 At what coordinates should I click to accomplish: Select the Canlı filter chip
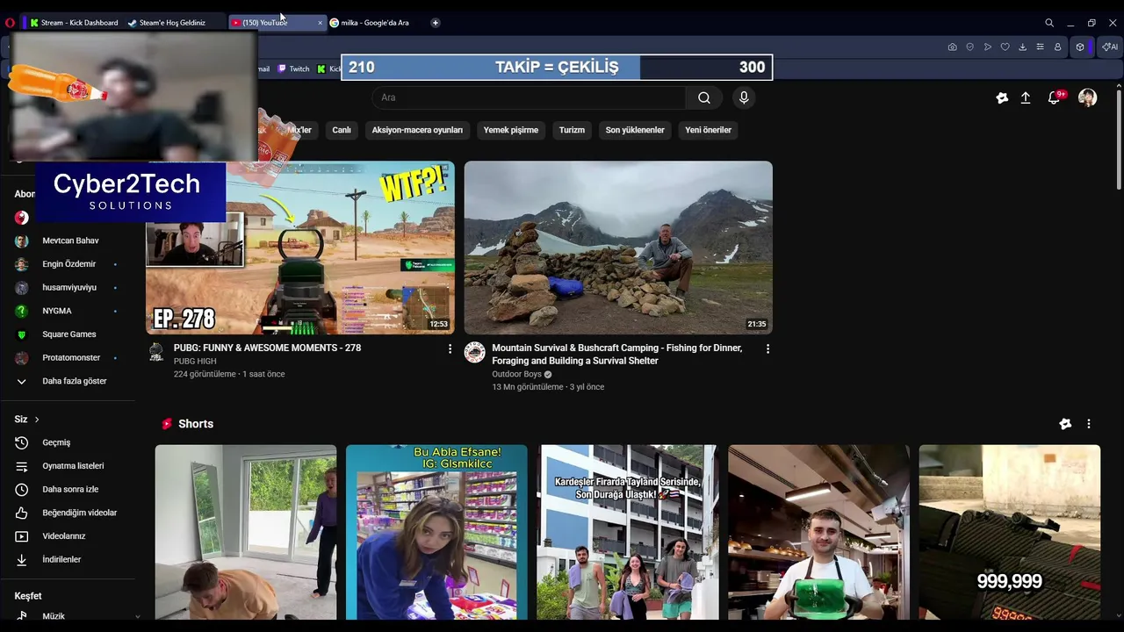342,130
